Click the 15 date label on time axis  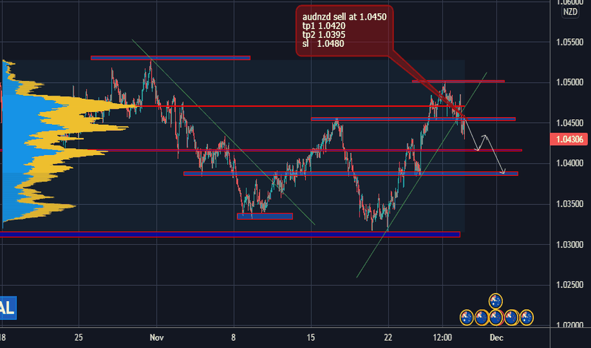click(311, 337)
